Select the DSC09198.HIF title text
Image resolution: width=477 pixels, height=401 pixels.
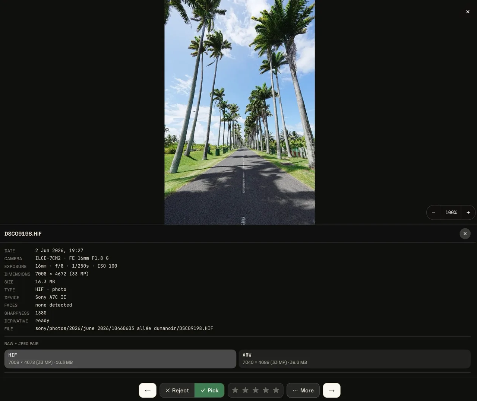click(x=23, y=234)
